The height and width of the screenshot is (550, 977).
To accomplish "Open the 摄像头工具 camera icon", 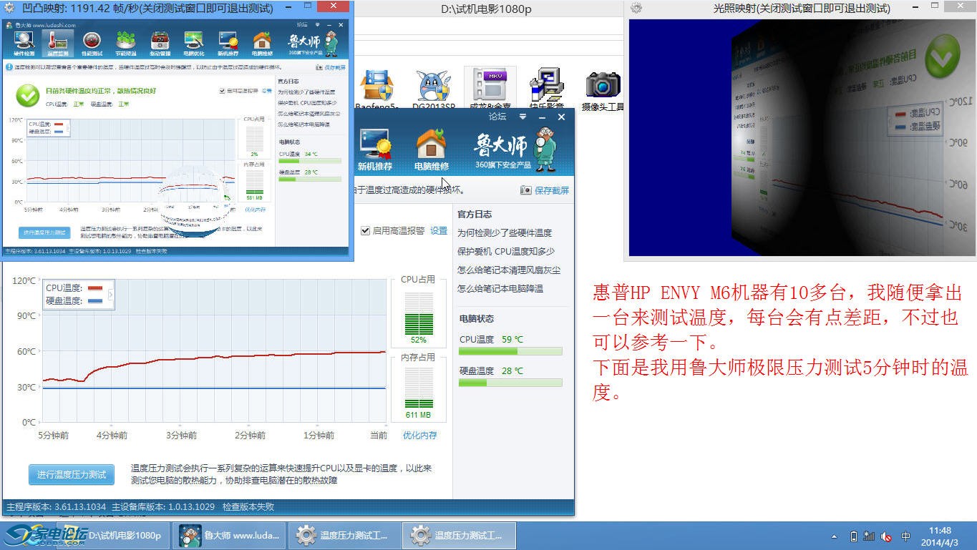I will click(603, 87).
